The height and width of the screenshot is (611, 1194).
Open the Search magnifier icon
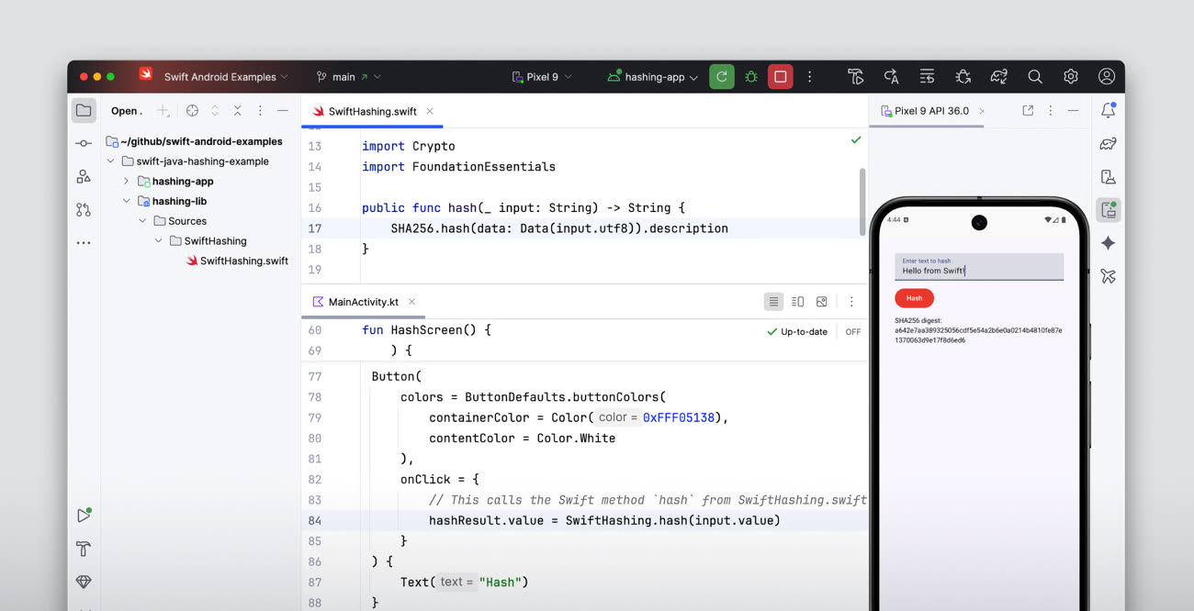1035,77
